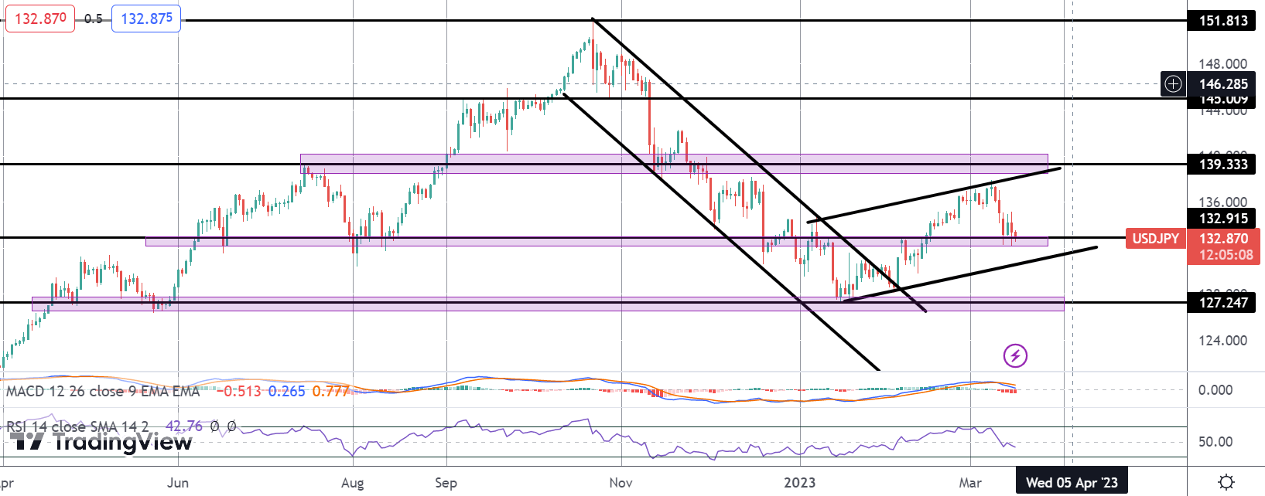Click the MACD value -0.513
This screenshot has width=1265, height=496.
[239, 391]
